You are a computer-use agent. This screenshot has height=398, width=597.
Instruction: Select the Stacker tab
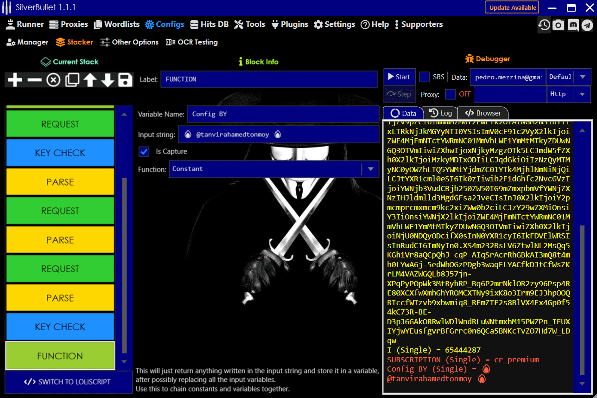[74, 42]
